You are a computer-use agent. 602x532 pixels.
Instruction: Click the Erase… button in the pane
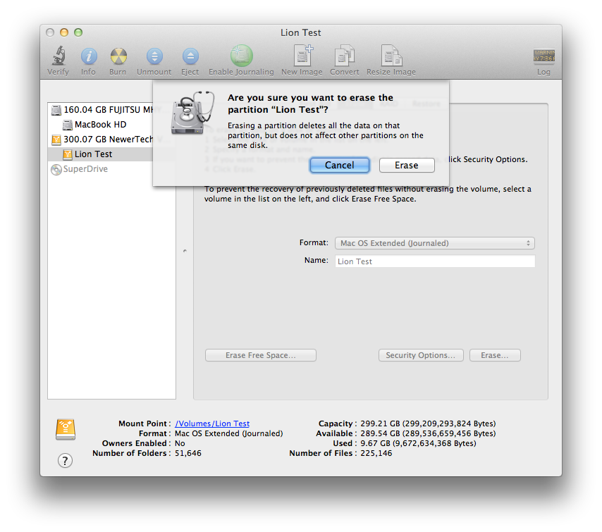point(495,355)
